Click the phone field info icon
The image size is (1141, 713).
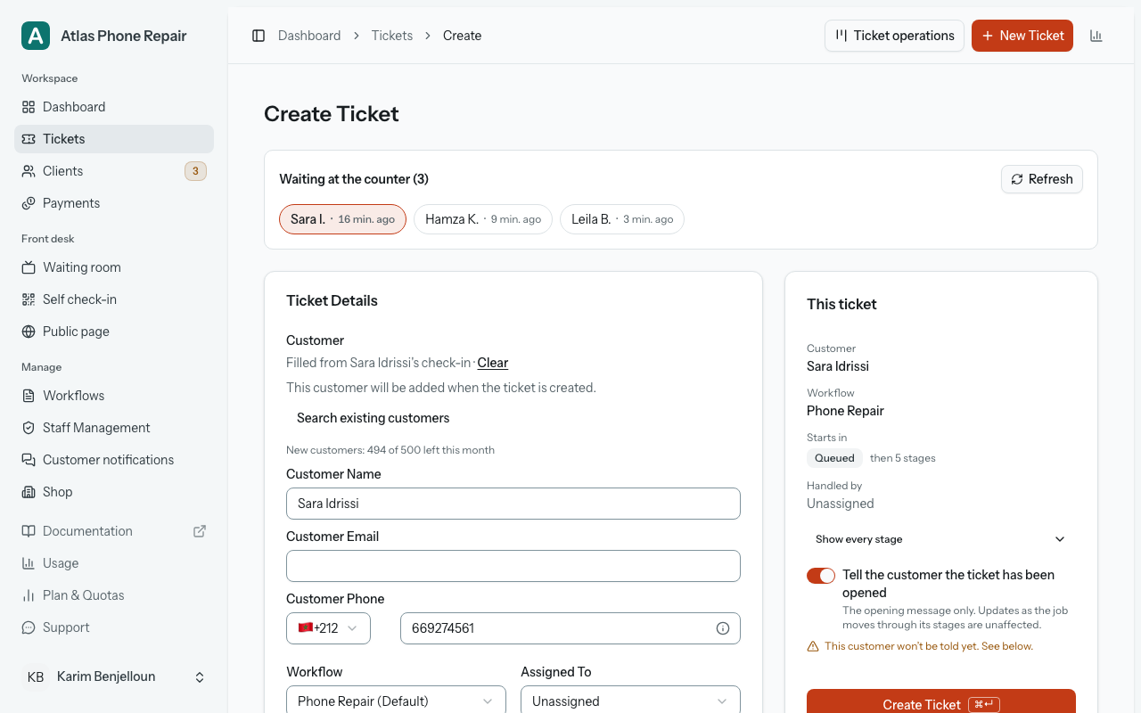click(723, 628)
